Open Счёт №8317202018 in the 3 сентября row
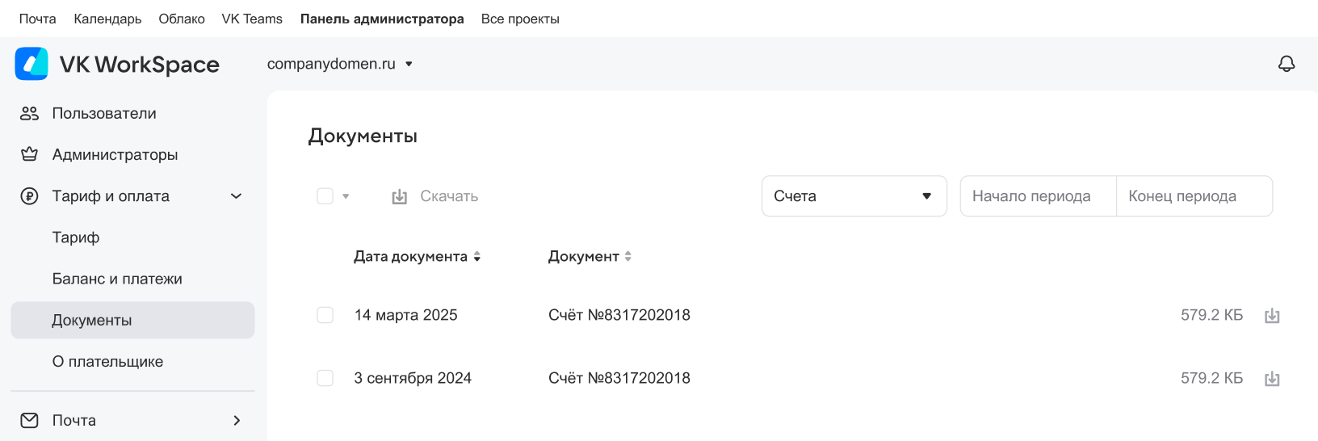1318x441 pixels. click(x=619, y=378)
